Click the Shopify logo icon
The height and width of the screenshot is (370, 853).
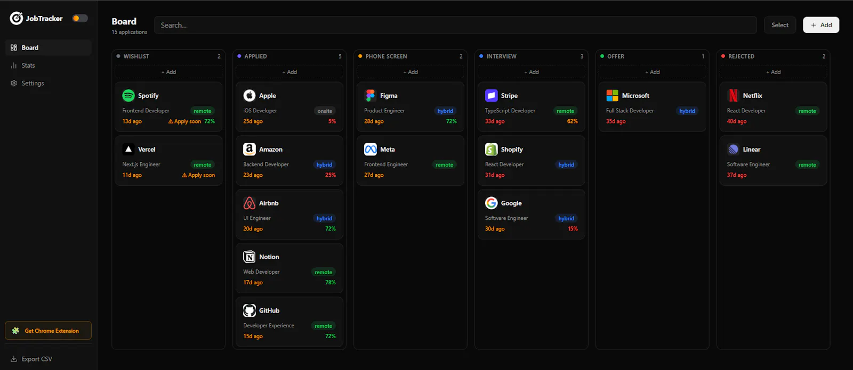click(x=492, y=149)
